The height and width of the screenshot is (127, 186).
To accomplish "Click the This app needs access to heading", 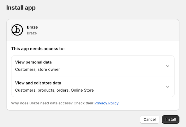I will (38, 49).
